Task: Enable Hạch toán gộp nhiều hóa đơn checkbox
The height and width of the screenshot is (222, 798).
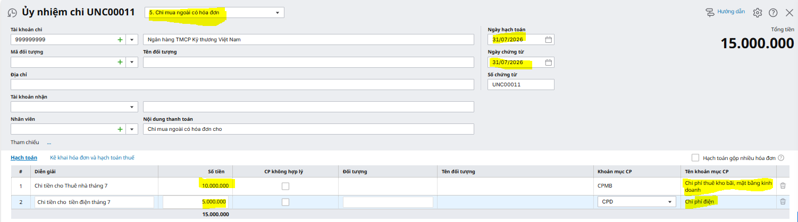Action: pyautogui.click(x=695, y=157)
